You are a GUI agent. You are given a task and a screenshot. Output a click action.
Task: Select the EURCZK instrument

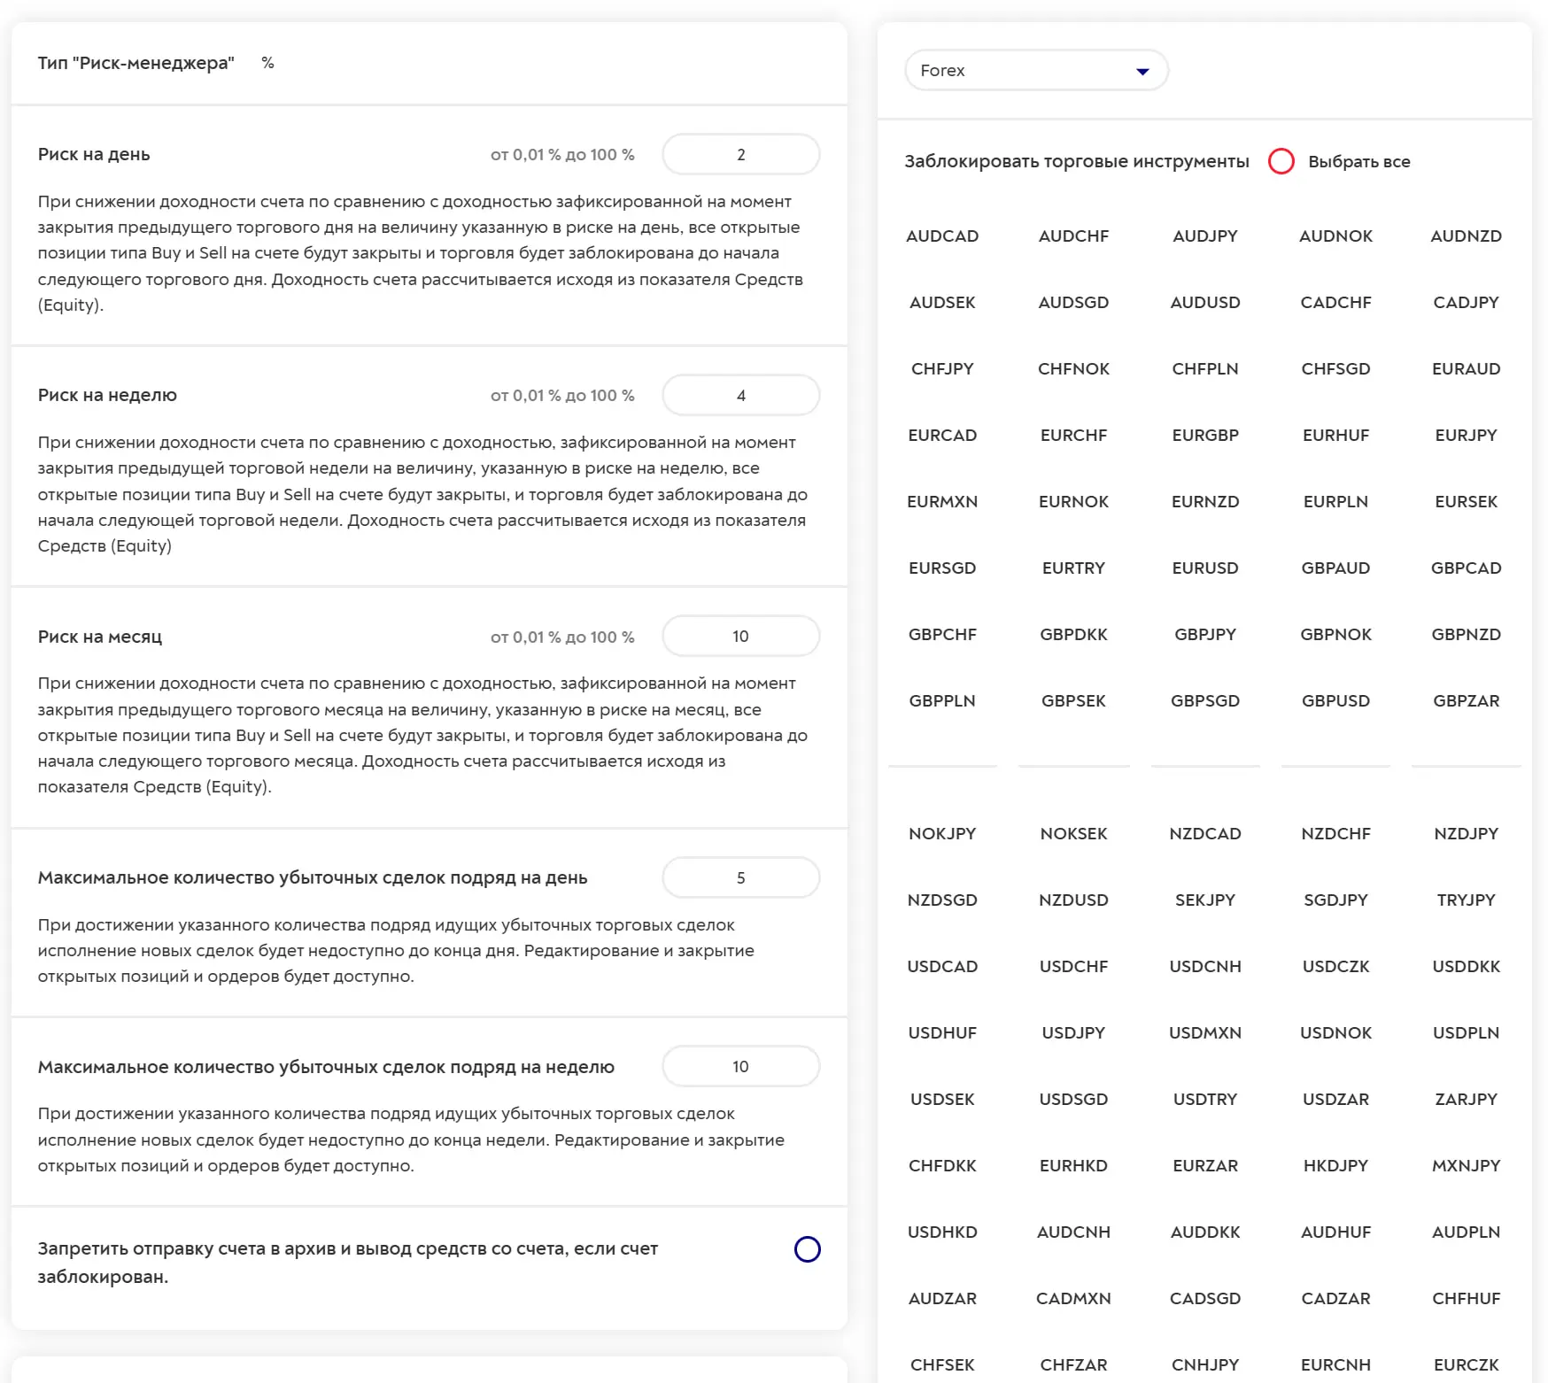click(1467, 1364)
